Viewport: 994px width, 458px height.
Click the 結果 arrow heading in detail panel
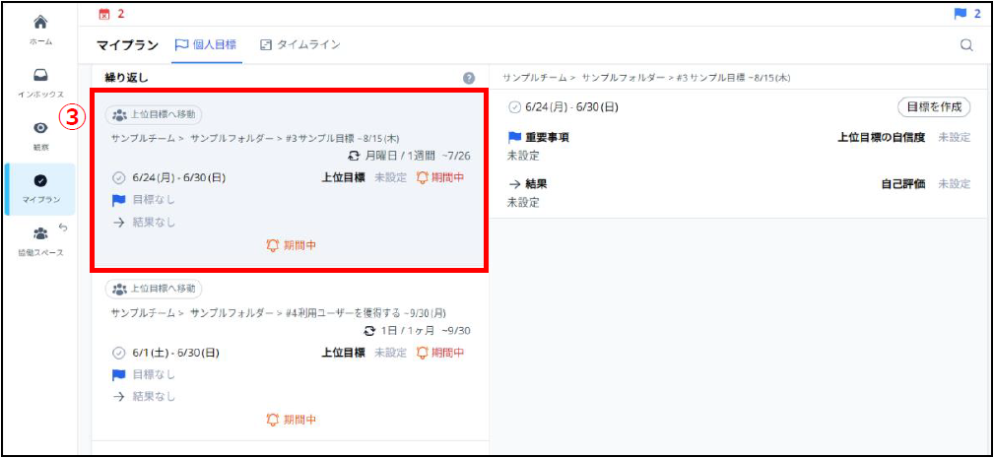[x=528, y=184]
